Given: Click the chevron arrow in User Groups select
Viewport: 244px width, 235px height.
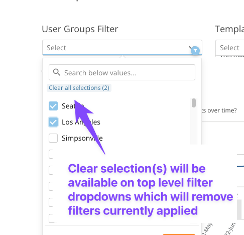Looking at the screenshot, I should (190, 48).
